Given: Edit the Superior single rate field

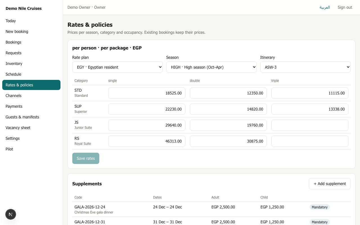Looking at the screenshot, I should [147, 109].
